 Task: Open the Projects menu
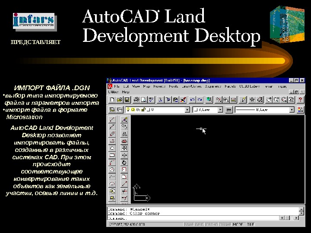159,86
